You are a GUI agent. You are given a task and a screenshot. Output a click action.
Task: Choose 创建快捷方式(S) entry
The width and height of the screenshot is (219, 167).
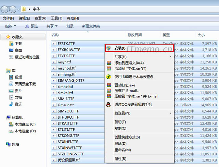coord(139,137)
